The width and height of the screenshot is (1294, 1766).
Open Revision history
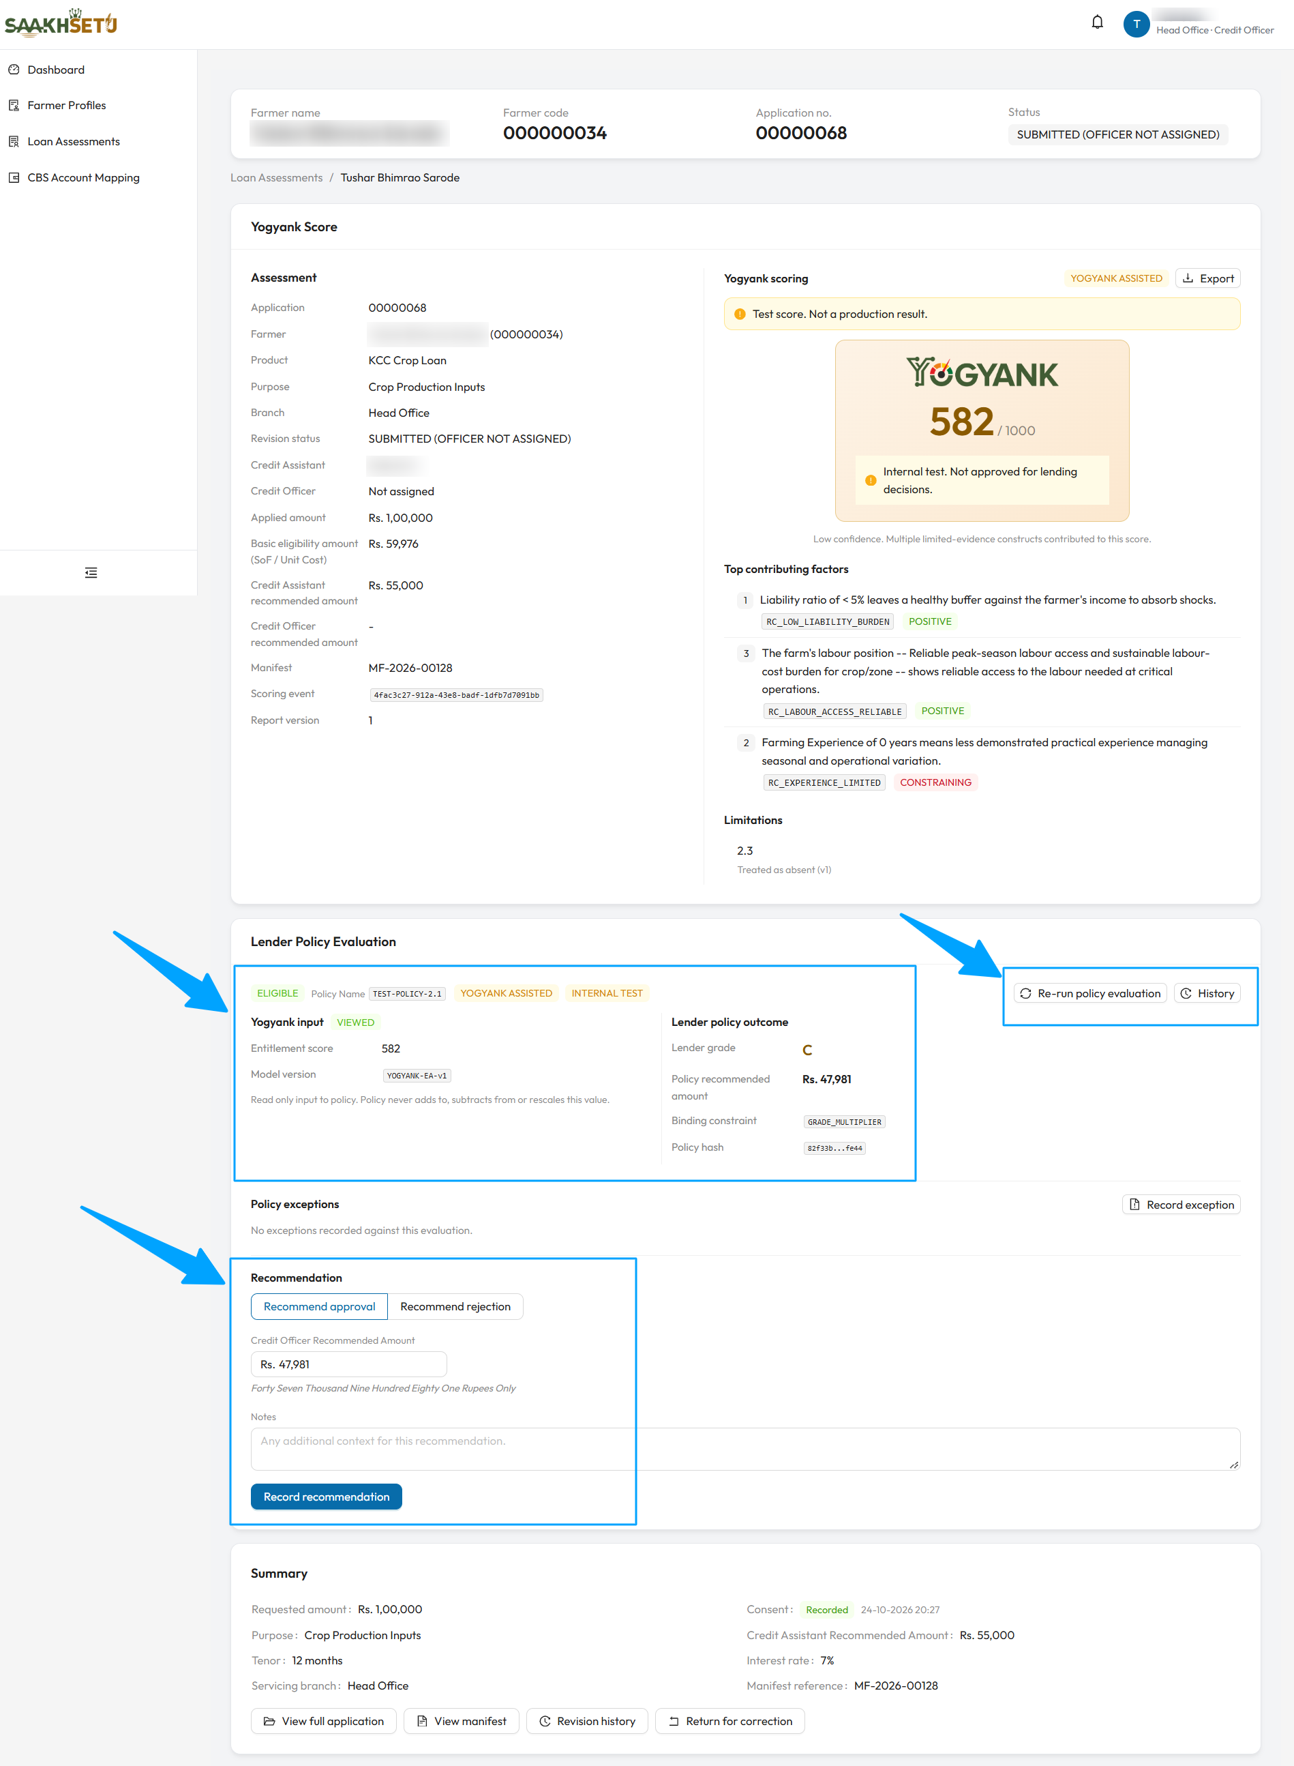click(x=588, y=1722)
